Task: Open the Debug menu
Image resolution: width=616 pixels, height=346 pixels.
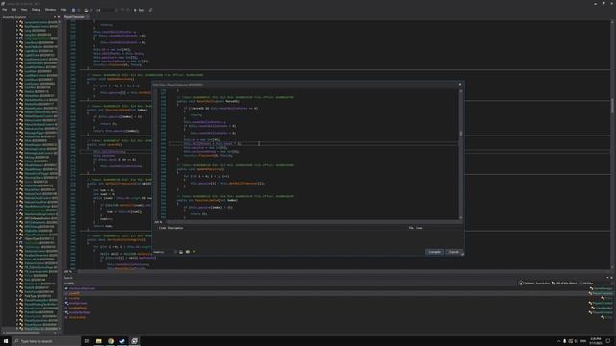Action: coord(37,10)
